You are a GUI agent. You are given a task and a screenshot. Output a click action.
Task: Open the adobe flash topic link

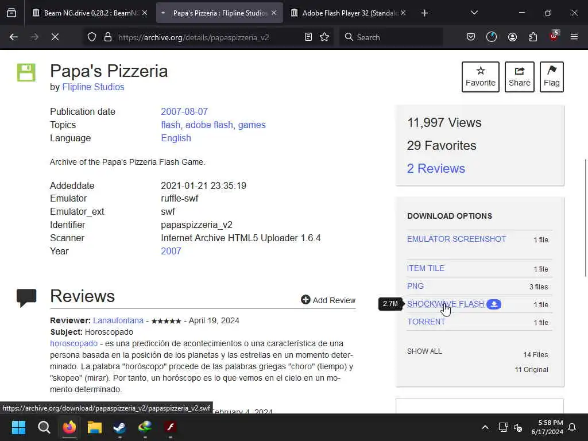209,125
